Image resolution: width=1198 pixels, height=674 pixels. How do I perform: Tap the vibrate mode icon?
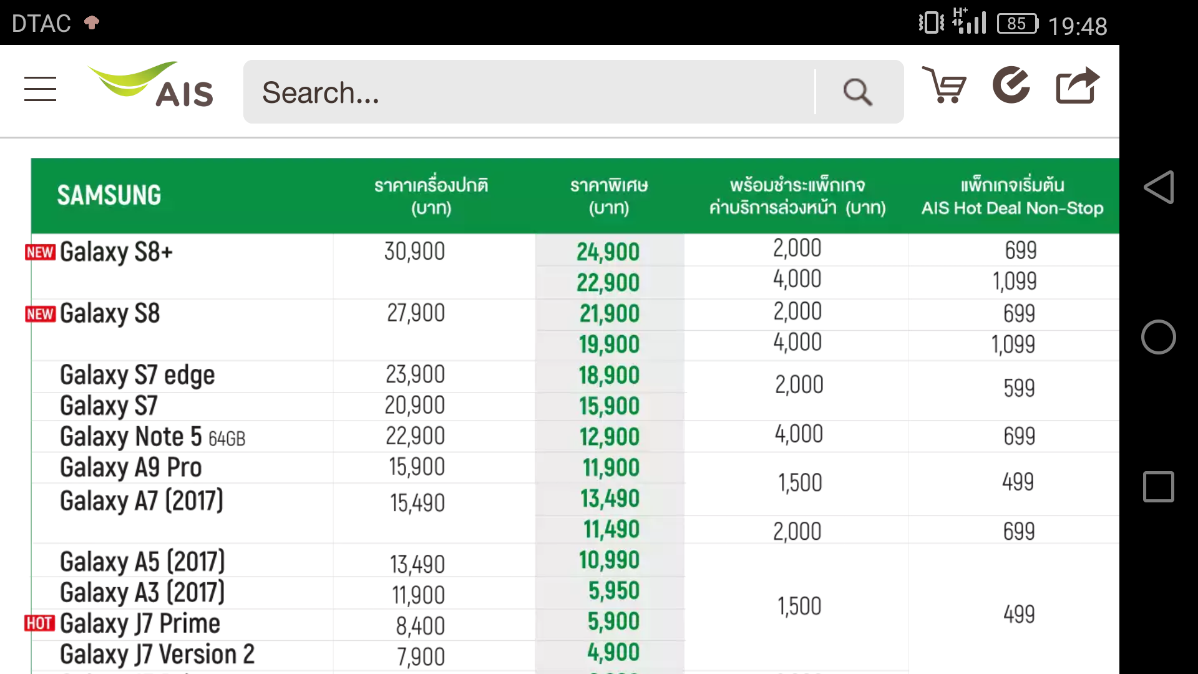pyautogui.click(x=932, y=22)
